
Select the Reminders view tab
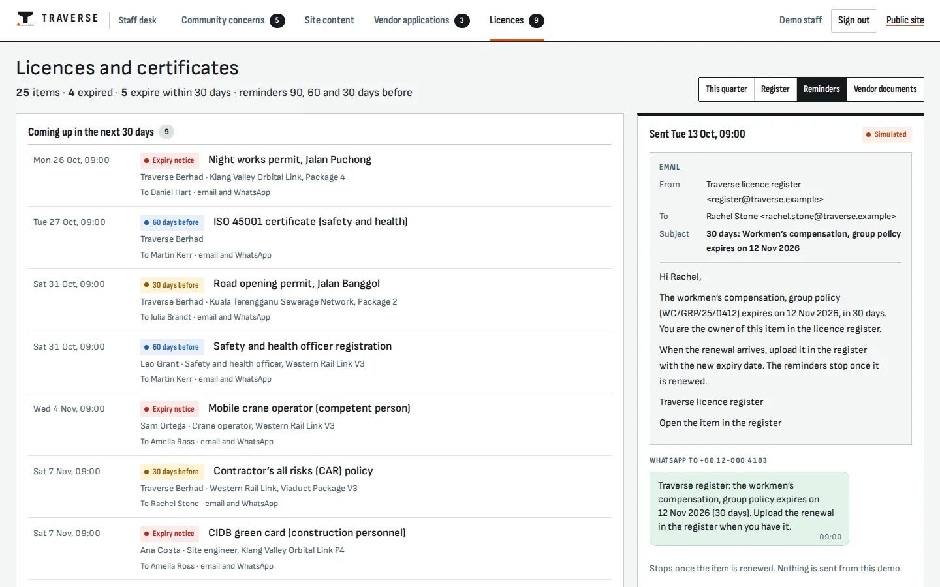pos(822,89)
